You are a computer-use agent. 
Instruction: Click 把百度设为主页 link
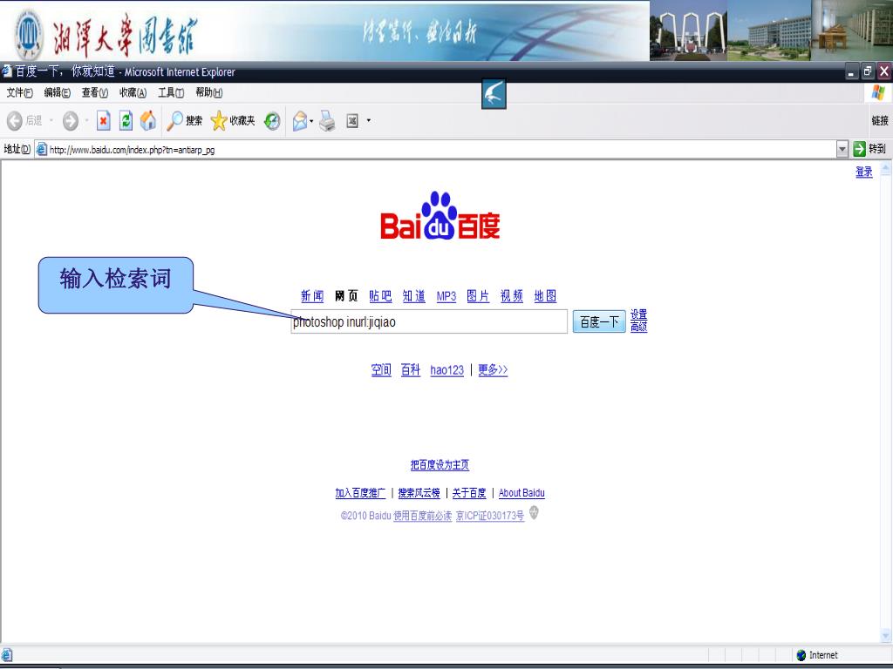tap(440, 465)
